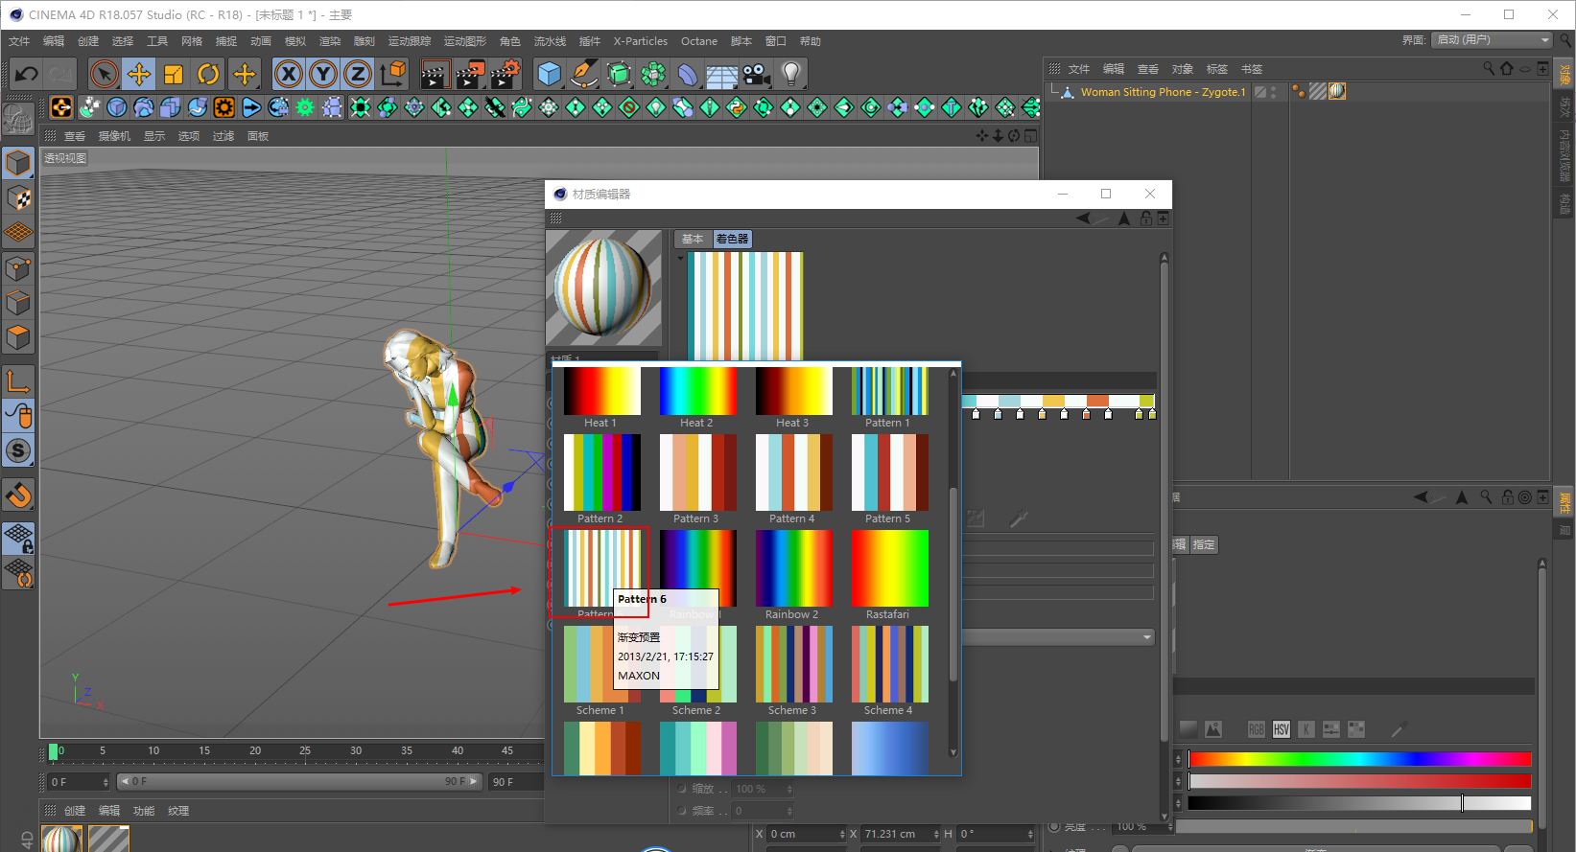Image resolution: width=1576 pixels, height=852 pixels.
Task: Click the material tag on Woman object
Action: pyautogui.click(x=1337, y=91)
